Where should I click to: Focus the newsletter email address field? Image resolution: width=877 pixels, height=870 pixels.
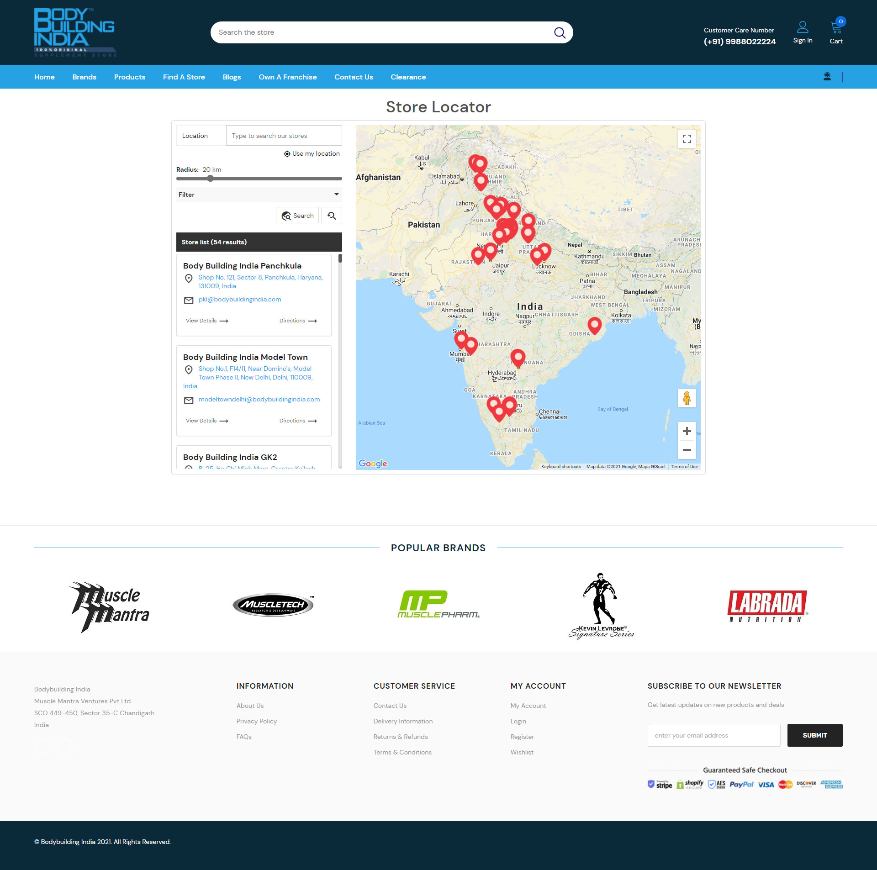[714, 735]
